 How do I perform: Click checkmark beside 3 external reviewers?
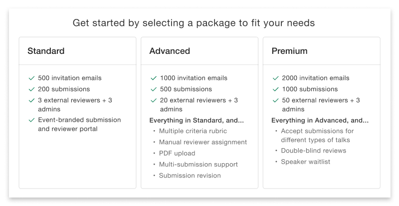click(x=31, y=100)
